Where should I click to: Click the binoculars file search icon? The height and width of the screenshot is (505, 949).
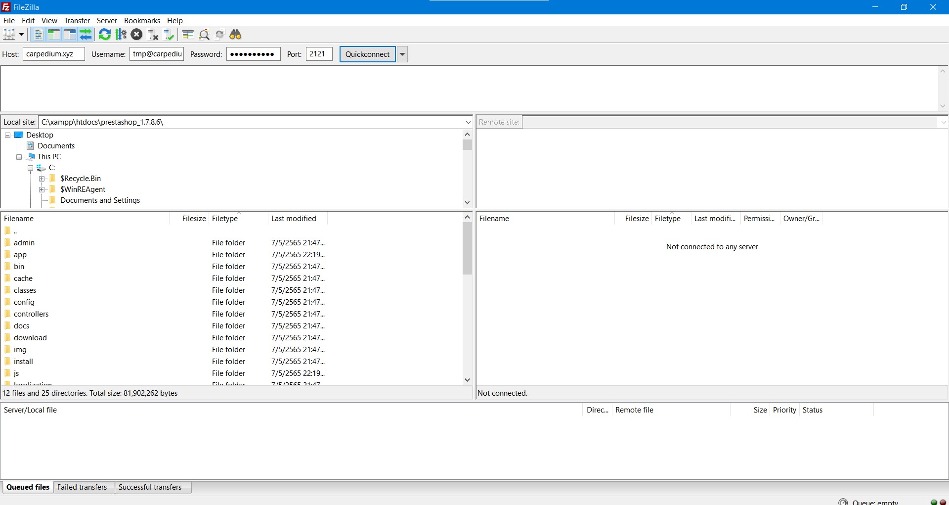[236, 35]
